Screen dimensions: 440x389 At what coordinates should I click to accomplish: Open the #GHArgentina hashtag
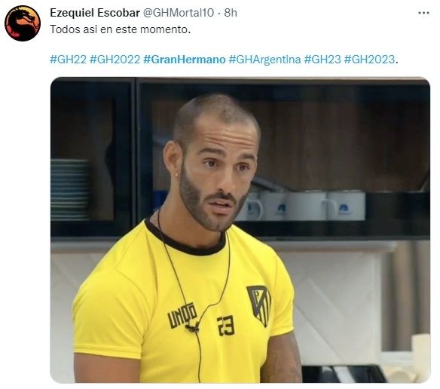[264, 60]
